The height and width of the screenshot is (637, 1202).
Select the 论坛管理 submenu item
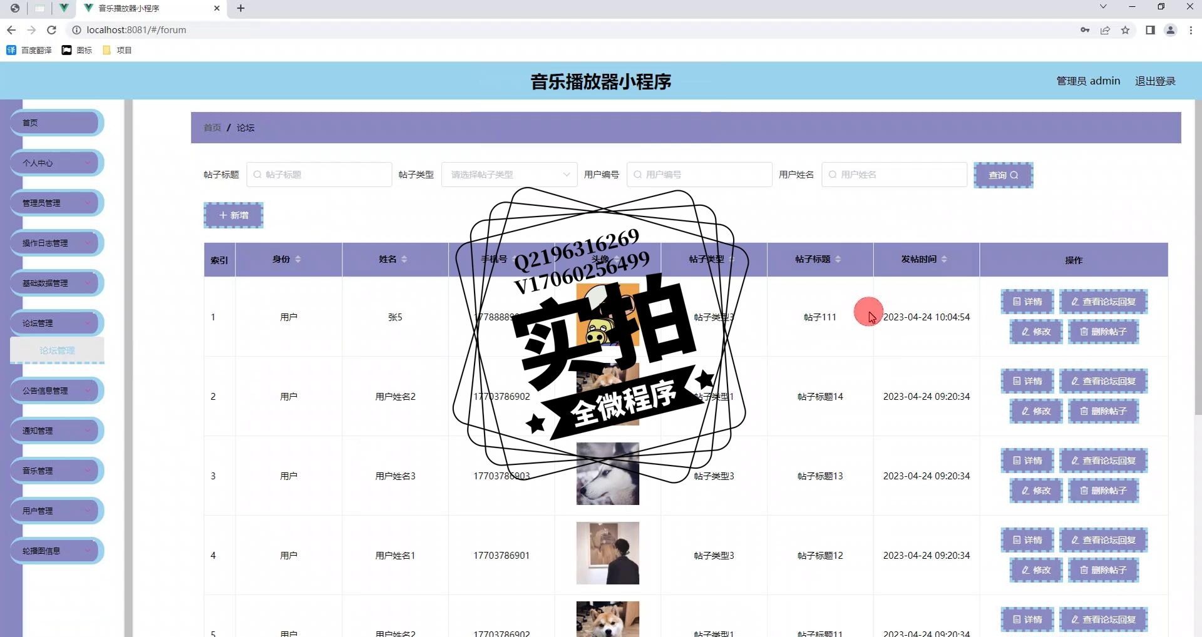(57, 350)
